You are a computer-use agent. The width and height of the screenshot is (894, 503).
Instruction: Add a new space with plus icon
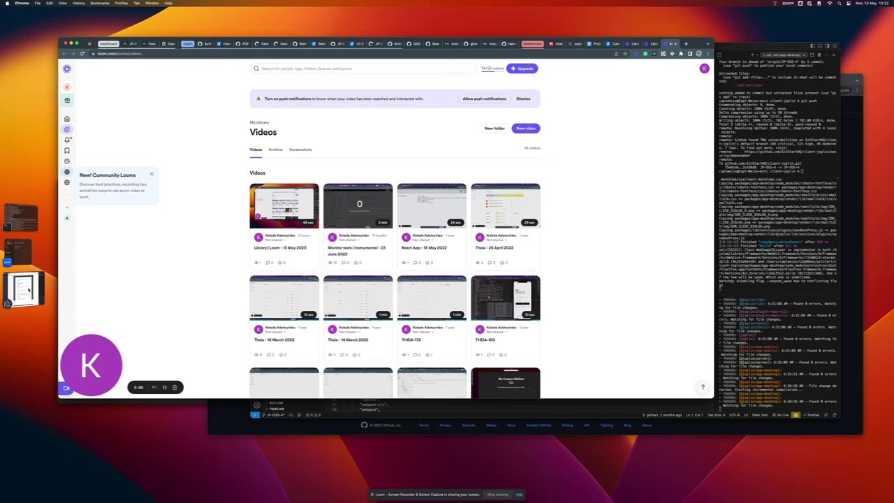[67, 207]
